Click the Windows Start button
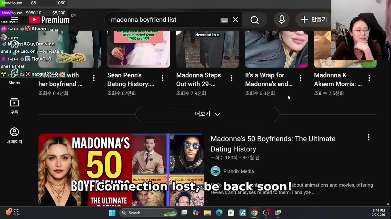This screenshot has height=219, width=391. (112, 213)
